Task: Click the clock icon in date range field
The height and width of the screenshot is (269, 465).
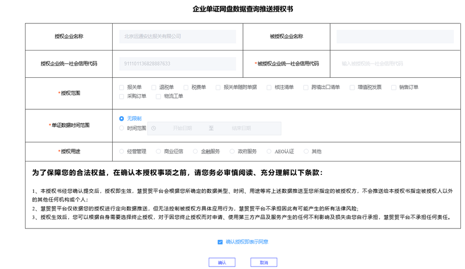Action: [x=154, y=128]
